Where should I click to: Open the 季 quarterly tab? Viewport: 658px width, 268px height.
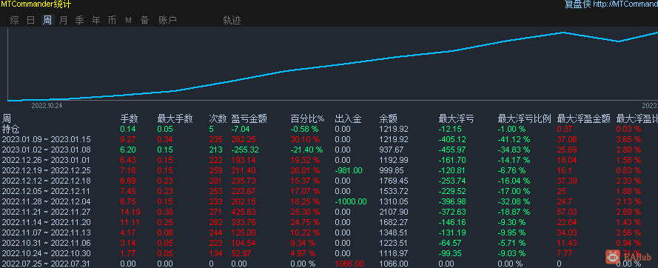tap(80, 20)
